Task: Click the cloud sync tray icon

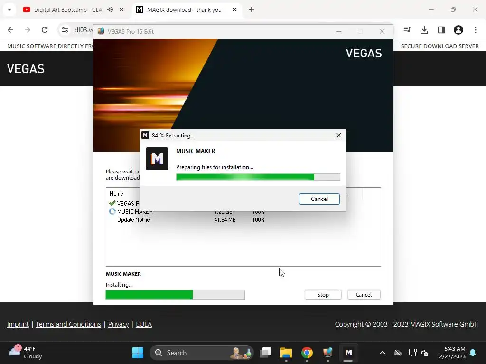Action: click(398, 353)
